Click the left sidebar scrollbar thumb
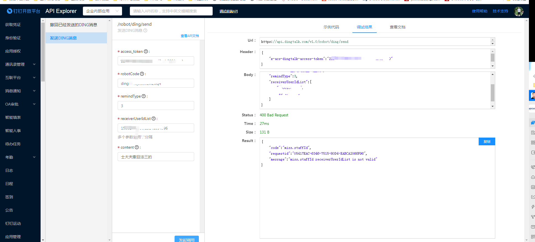 click(x=43, y=52)
